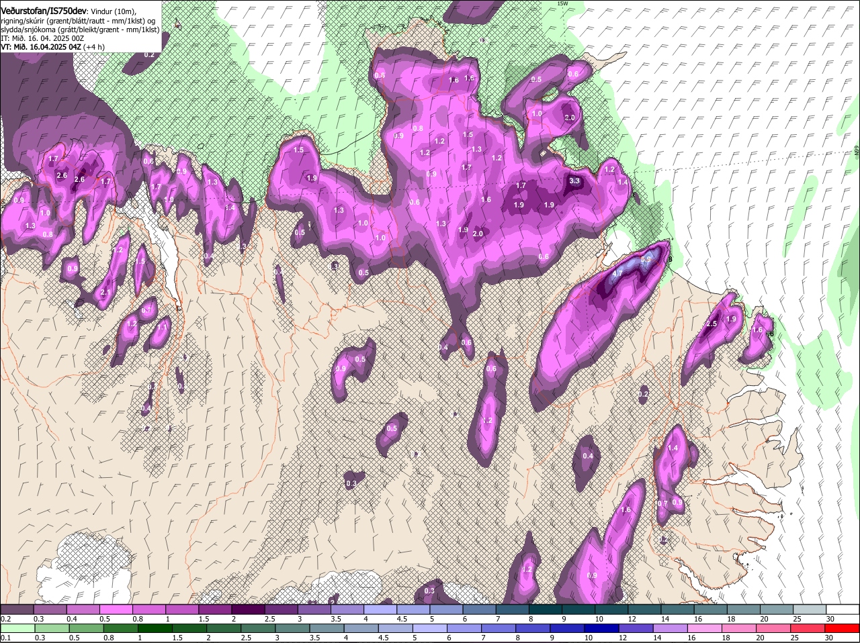Click the Veðurstofan/IS750dev map title
The image size is (860, 643).
tap(43, 11)
